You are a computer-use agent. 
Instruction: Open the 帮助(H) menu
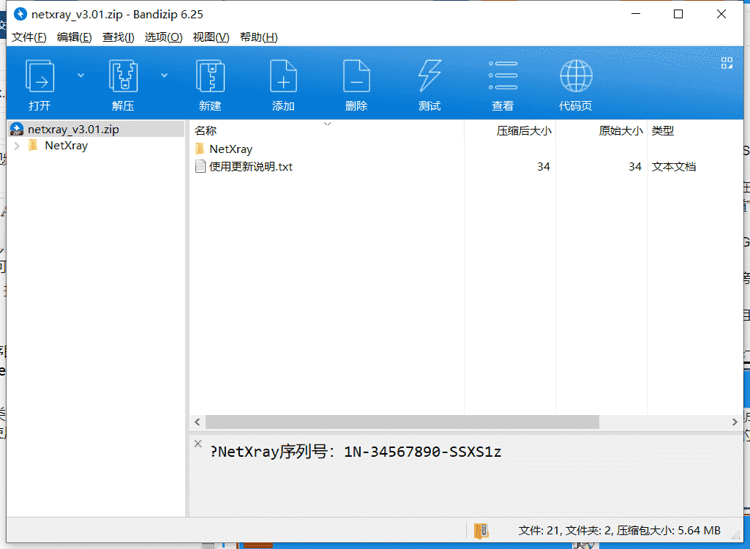259,37
